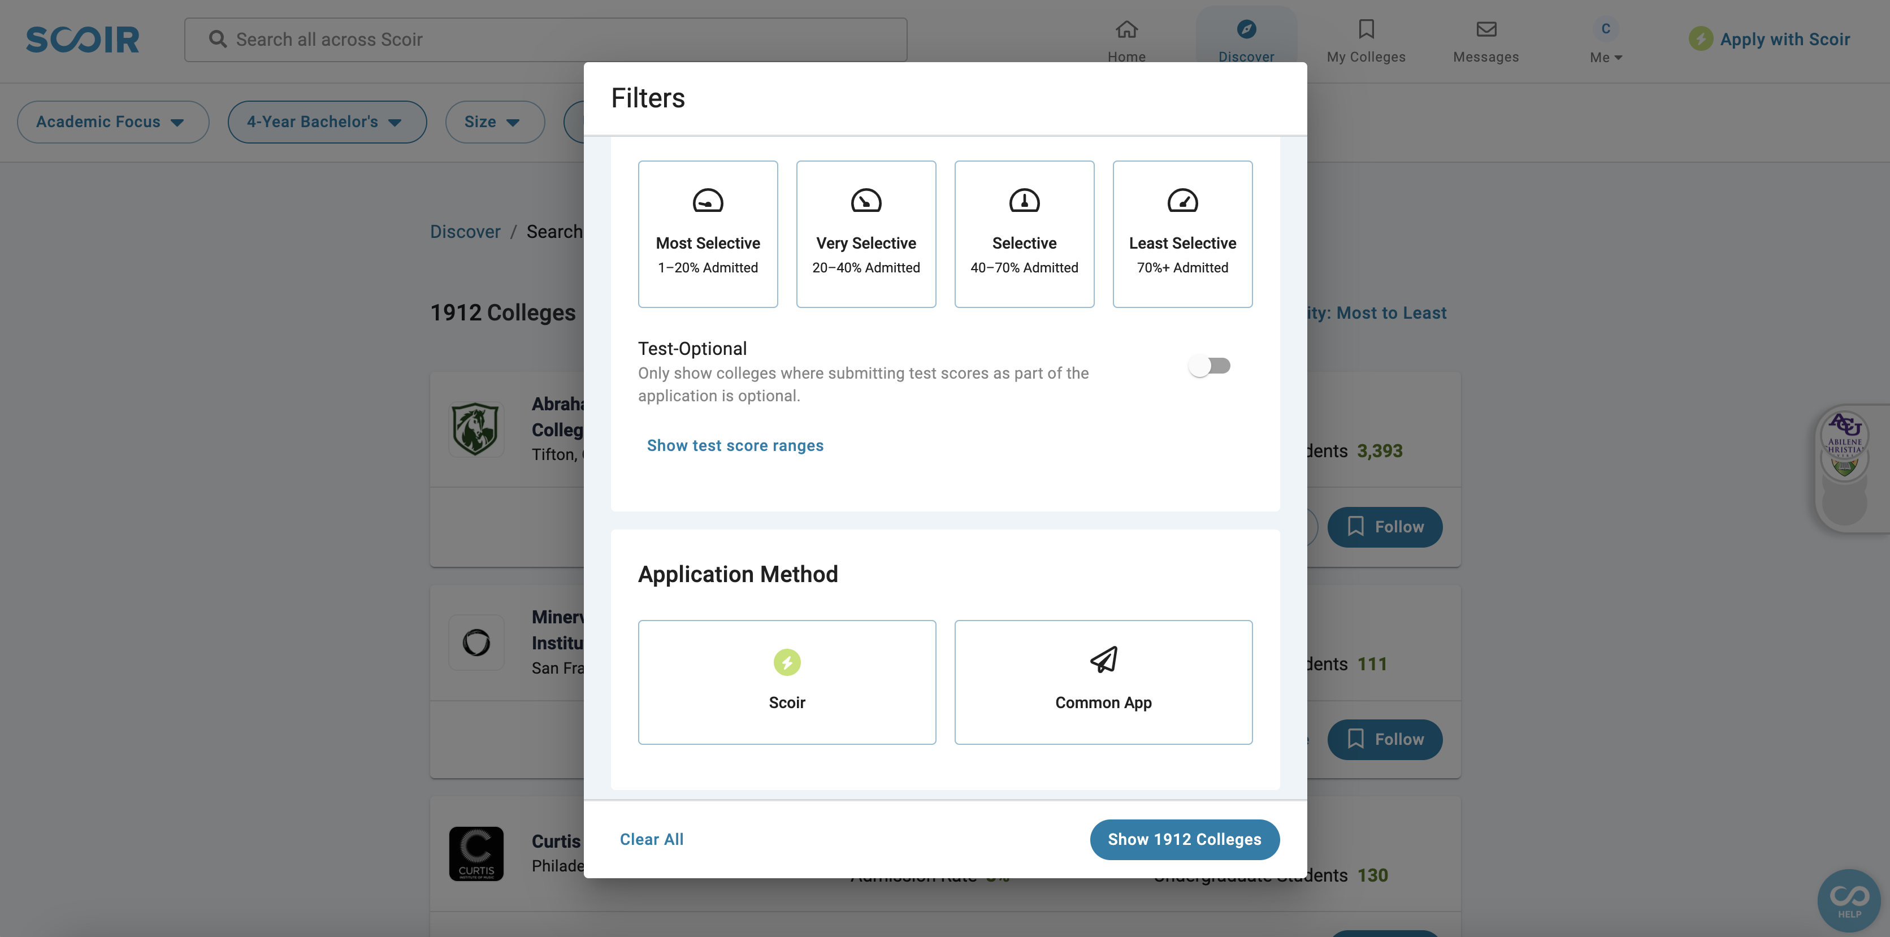The height and width of the screenshot is (937, 1890).
Task: Open the sort by Most to Least link
Action: coord(1377,313)
